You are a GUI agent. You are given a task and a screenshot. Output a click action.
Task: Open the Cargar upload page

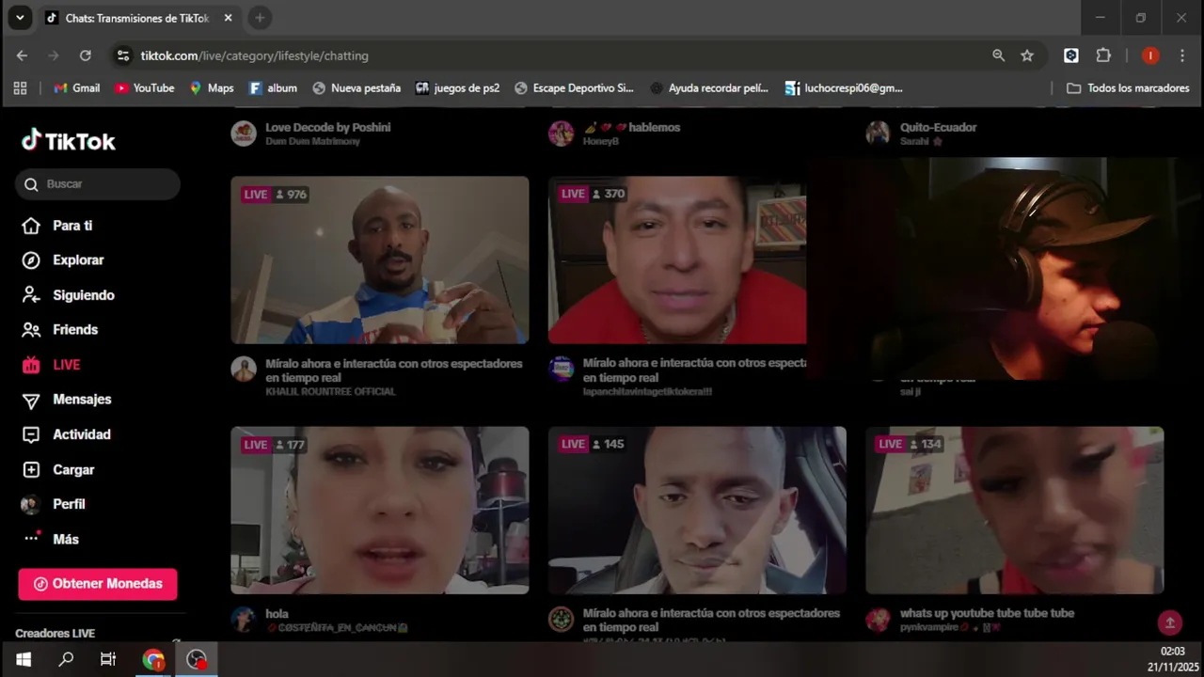coord(57,469)
